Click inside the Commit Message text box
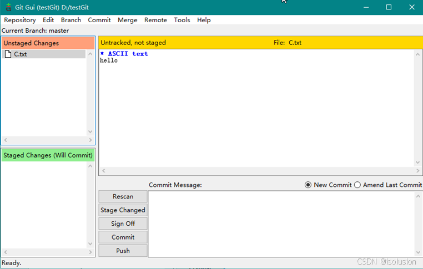The width and height of the screenshot is (423, 269). (x=281, y=224)
